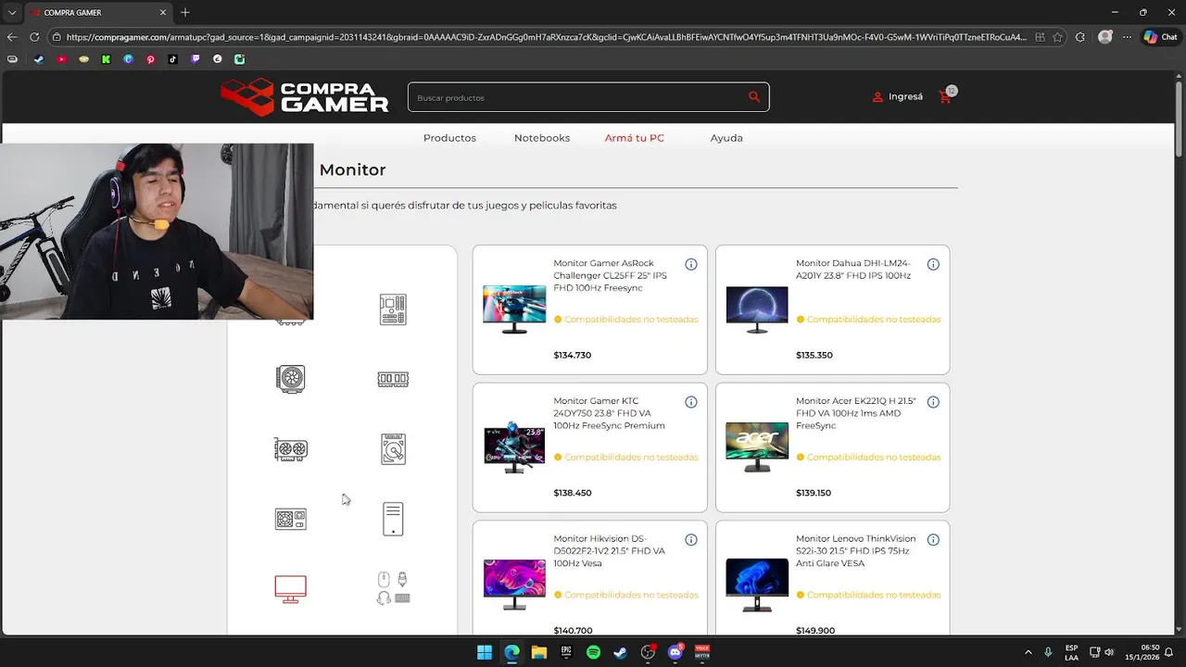Reload the current page
This screenshot has height=667, width=1186.
tap(34, 37)
